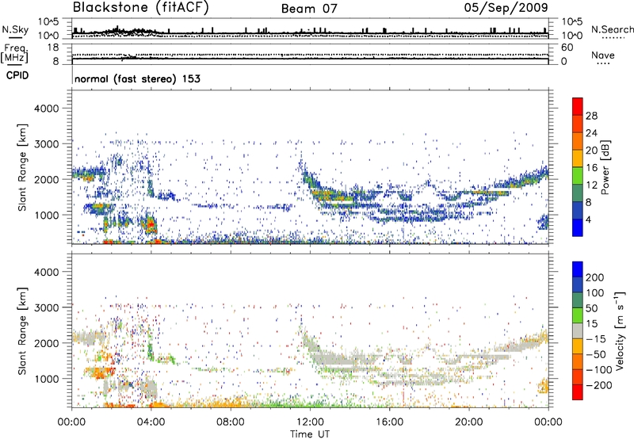Click the 4000 tick of the power panel
The image size is (634, 439).
[x=47, y=109]
